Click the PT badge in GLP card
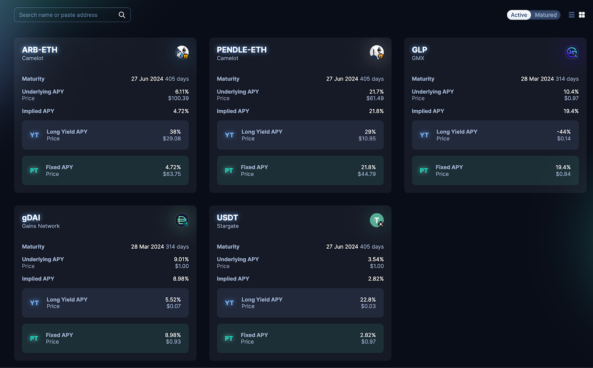 pyautogui.click(x=424, y=171)
